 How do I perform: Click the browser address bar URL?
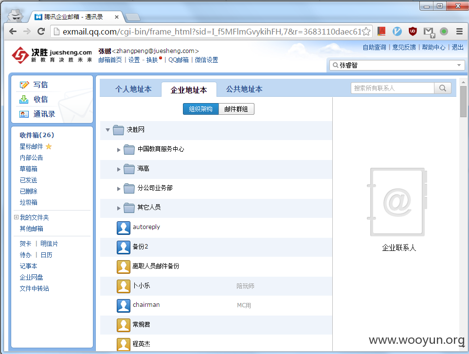pos(213,32)
